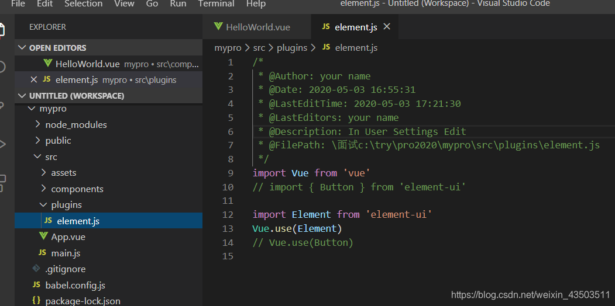The image size is (615, 306).
Task: Open the Help menu
Action: [x=256, y=4]
